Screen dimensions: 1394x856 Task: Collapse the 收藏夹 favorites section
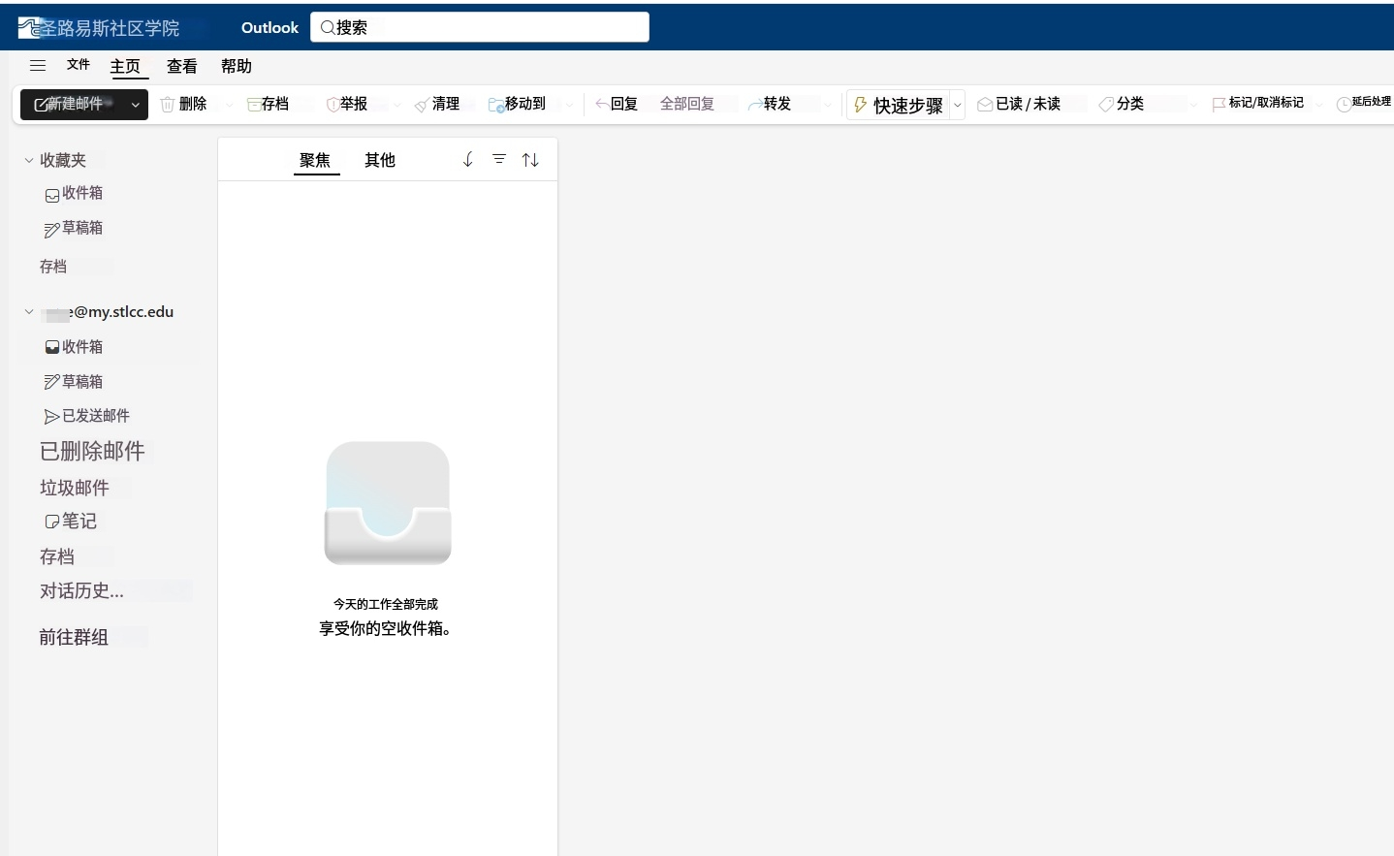click(29, 160)
